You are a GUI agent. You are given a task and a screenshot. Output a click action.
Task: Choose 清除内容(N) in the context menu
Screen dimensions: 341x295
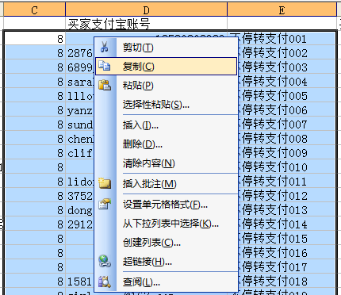coord(166,163)
